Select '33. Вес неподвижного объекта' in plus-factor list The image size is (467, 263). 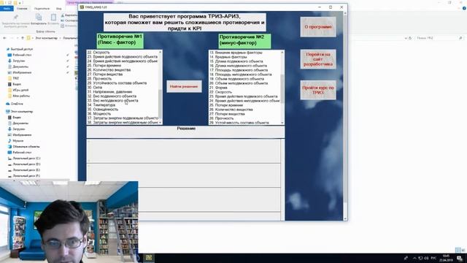[x=113, y=101]
